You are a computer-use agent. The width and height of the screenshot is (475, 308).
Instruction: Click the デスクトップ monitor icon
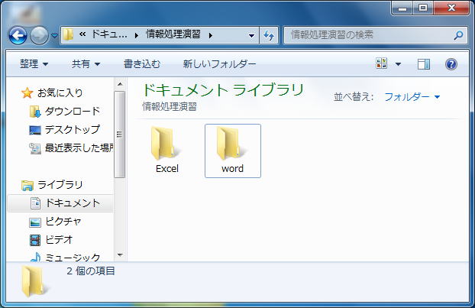35,131
